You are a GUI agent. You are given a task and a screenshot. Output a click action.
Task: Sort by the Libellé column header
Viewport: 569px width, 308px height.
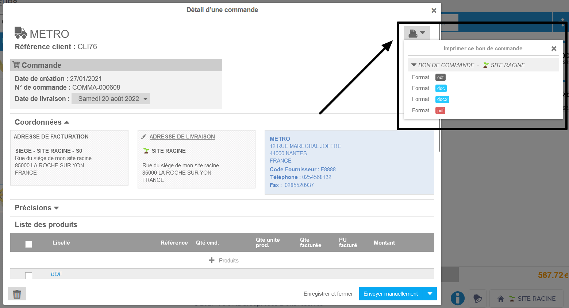[x=61, y=243]
